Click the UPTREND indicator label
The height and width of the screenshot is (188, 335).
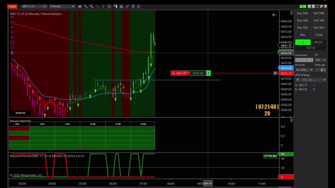coord(270,156)
